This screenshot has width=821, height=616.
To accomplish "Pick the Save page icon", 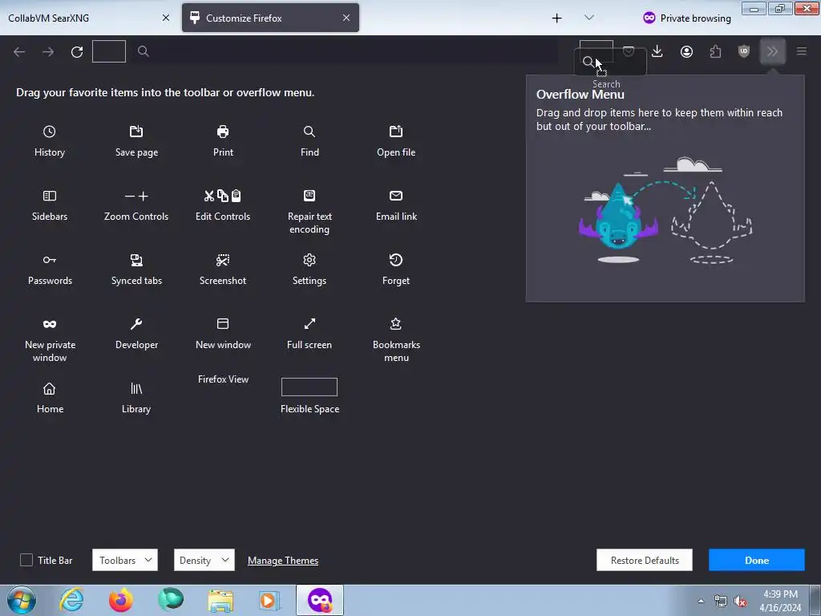I will (x=136, y=132).
